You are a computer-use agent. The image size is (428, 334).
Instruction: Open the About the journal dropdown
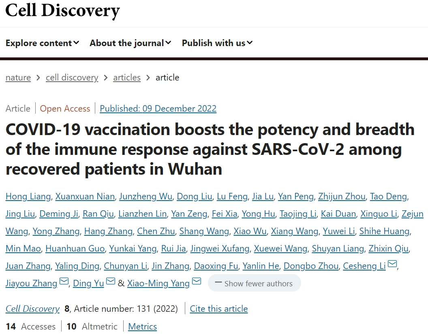(130, 43)
